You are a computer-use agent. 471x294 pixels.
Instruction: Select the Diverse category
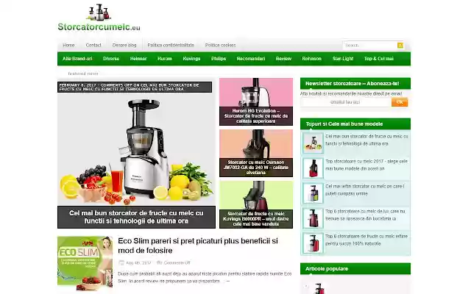coord(111,59)
